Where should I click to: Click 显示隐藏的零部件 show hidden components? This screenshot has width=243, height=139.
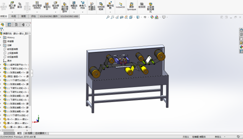(64, 8)
